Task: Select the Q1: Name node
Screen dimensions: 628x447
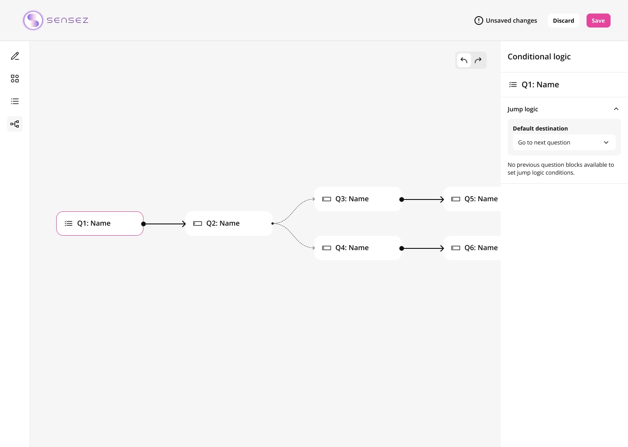Action: (x=100, y=223)
